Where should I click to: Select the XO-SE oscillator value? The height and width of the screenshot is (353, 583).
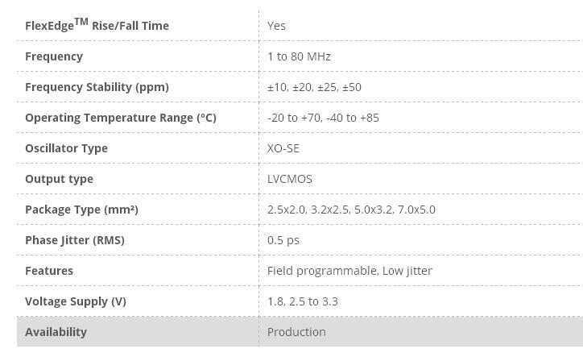(x=283, y=148)
